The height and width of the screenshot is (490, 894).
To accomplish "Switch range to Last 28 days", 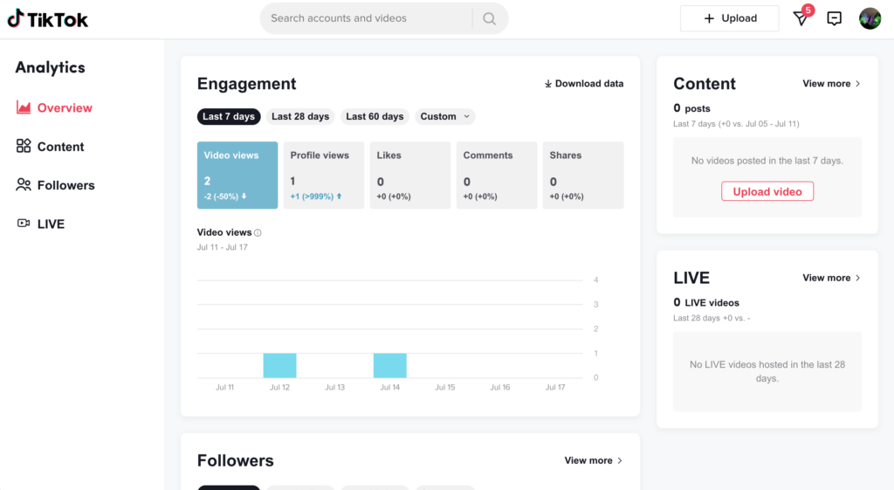I will [300, 116].
